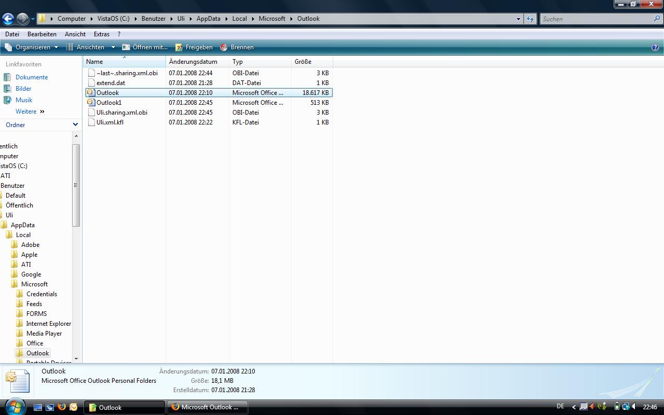Click folder tree scrollbar up arrow
This screenshot has height=415, width=664.
click(x=76, y=136)
